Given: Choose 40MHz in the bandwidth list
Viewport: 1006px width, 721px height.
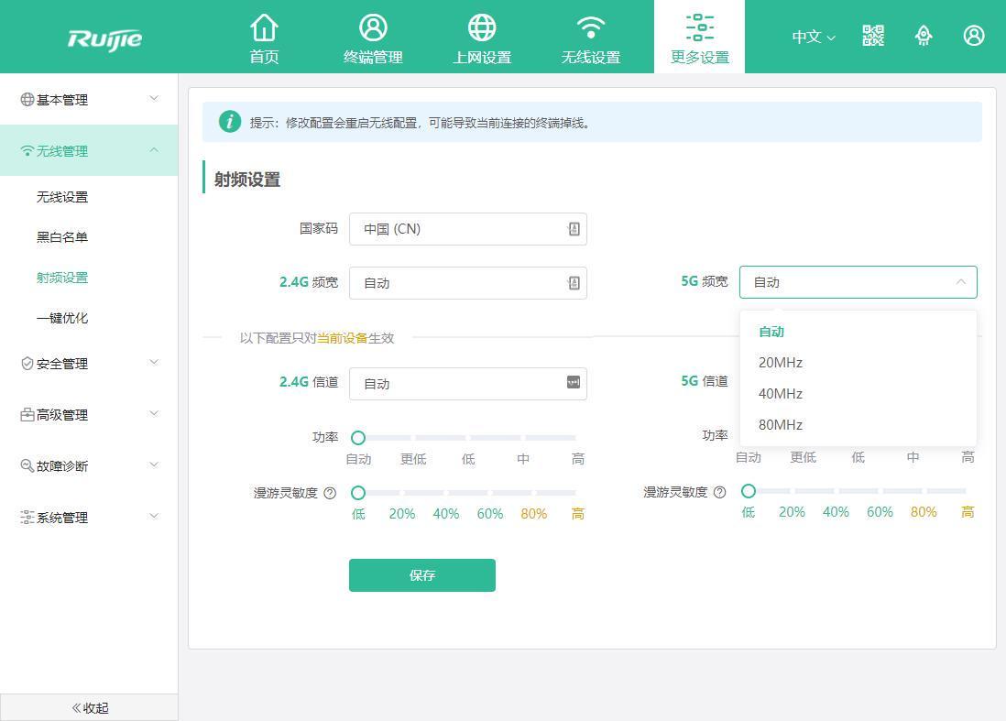Looking at the screenshot, I should click(858, 393).
